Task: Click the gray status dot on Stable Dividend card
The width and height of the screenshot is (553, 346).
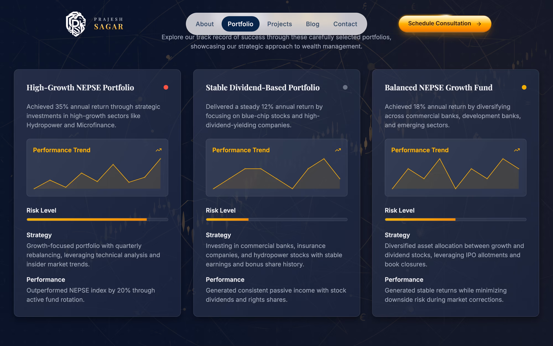Action: [x=345, y=87]
